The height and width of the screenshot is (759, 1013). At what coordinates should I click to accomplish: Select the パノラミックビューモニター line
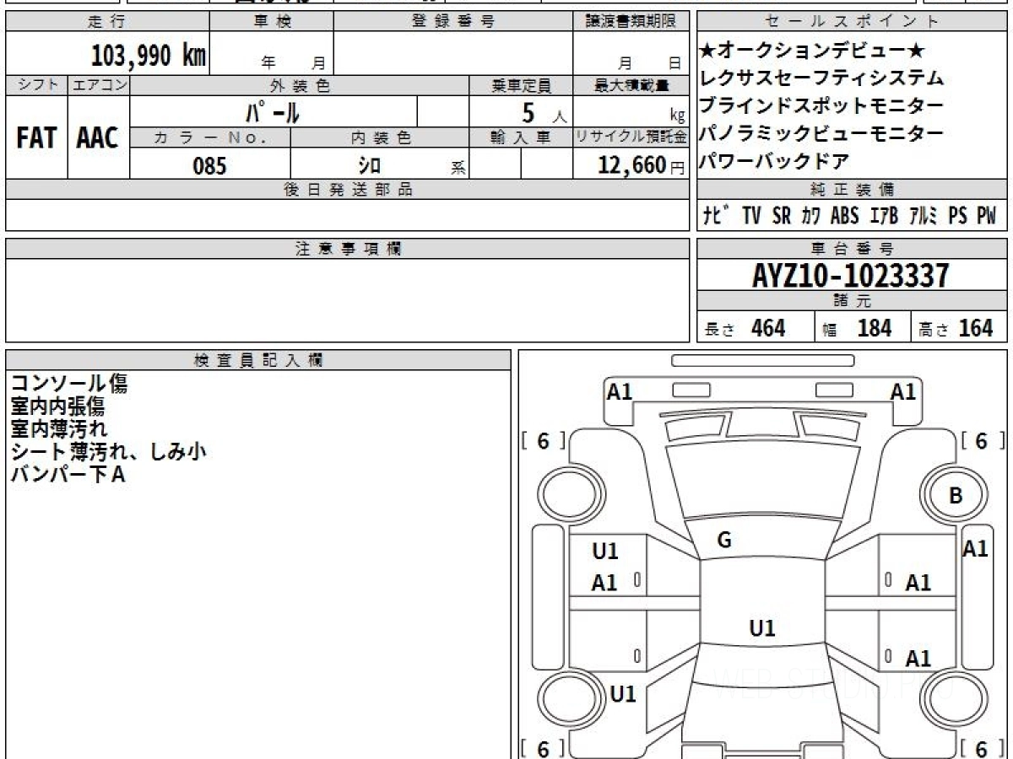click(821, 133)
